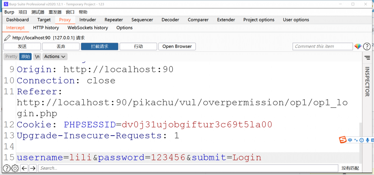Click the Sogou input method S icon
The width and height of the screenshot is (374, 175).
click(343, 140)
